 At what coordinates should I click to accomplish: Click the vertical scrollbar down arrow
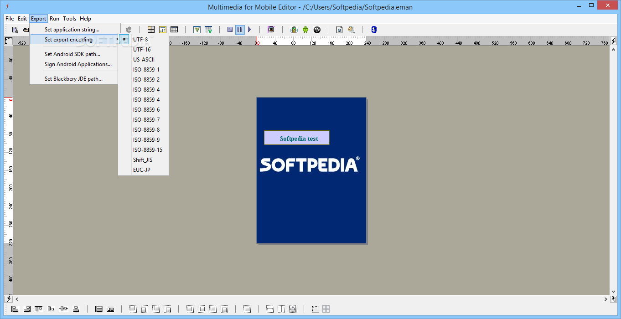point(613,292)
